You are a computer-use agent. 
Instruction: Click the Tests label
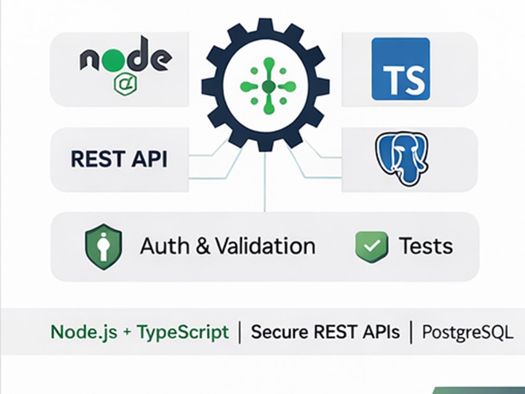426,246
